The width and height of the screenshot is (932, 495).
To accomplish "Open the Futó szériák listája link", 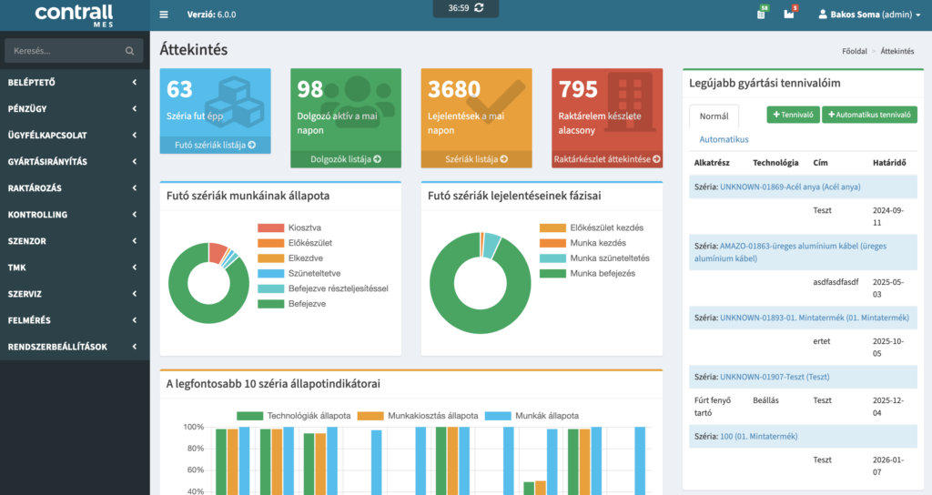I will tap(214, 145).
